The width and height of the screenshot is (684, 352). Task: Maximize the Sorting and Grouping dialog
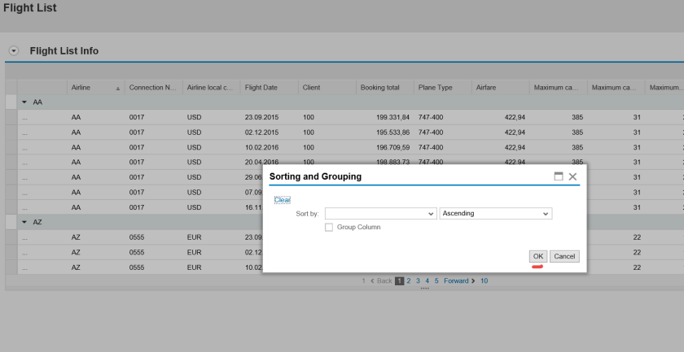559,176
